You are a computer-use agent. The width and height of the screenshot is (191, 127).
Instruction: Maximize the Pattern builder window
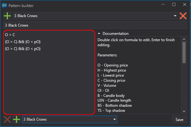[x=174, y=4]
